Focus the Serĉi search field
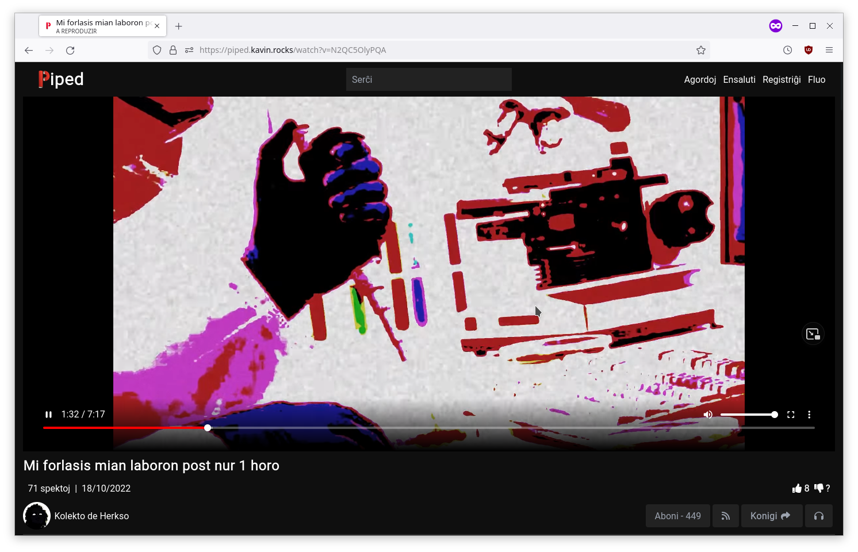Viewport: 858px width, 552px height. (429, 79)
